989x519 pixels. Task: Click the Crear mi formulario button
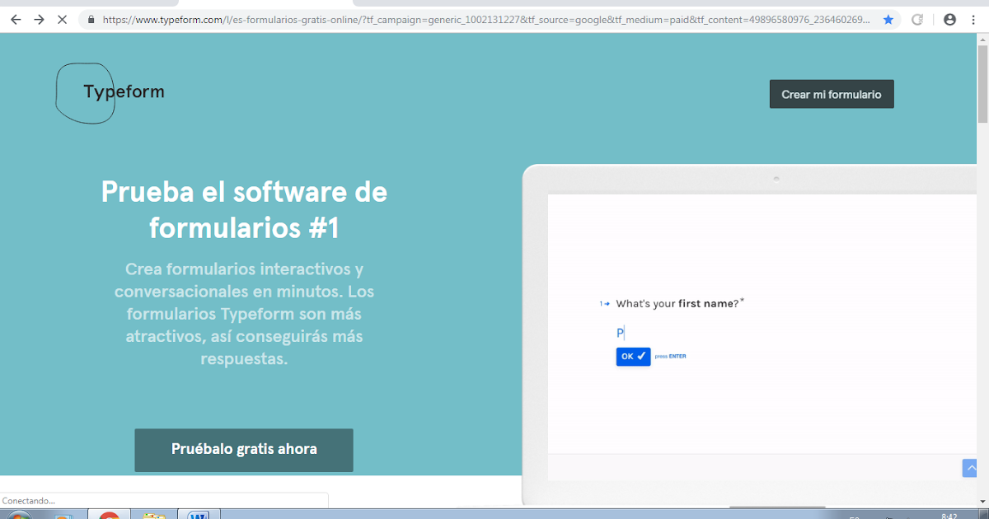(831, 93)
